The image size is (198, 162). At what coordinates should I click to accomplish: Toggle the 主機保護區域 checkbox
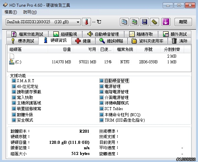pos(14,103)
